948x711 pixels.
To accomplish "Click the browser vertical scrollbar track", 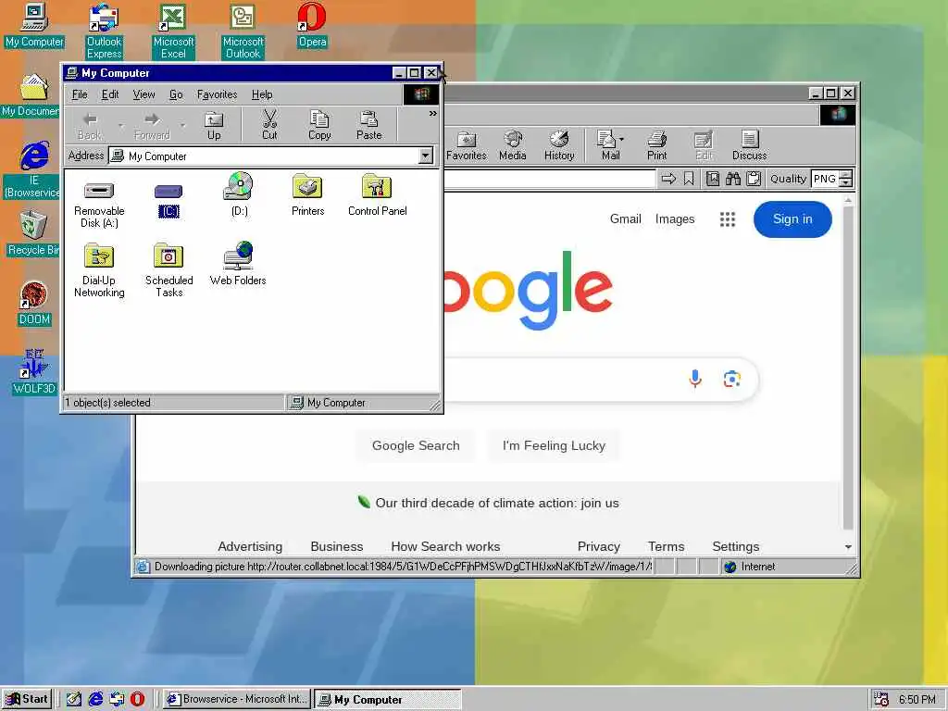I will (x=848, y=368).
